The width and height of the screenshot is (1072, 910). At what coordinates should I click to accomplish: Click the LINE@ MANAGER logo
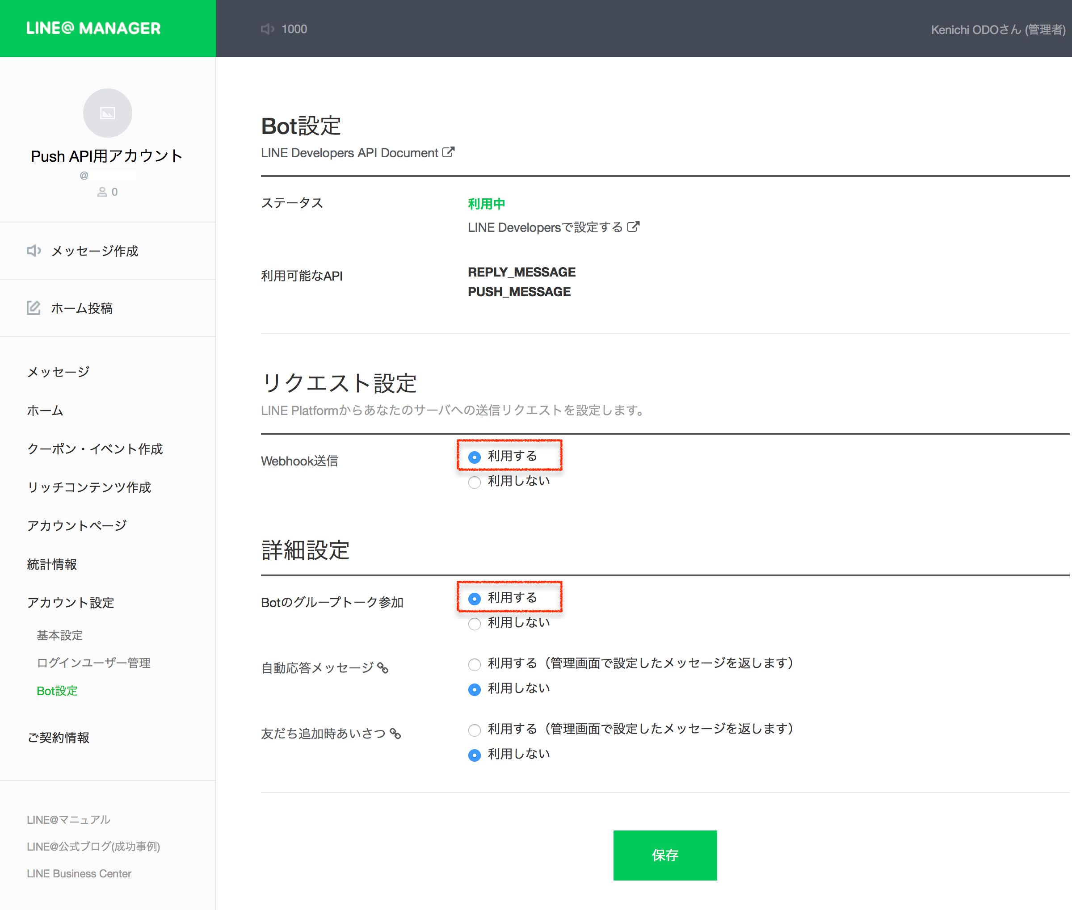93,29
